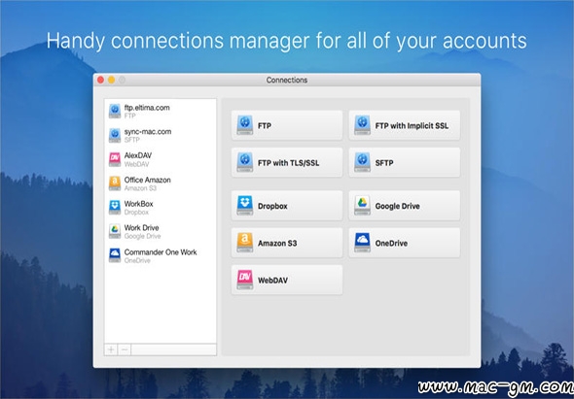Click the Google Drive icon in grid
The height and width of the screenshot is (399, 574).
coord(362,206)
